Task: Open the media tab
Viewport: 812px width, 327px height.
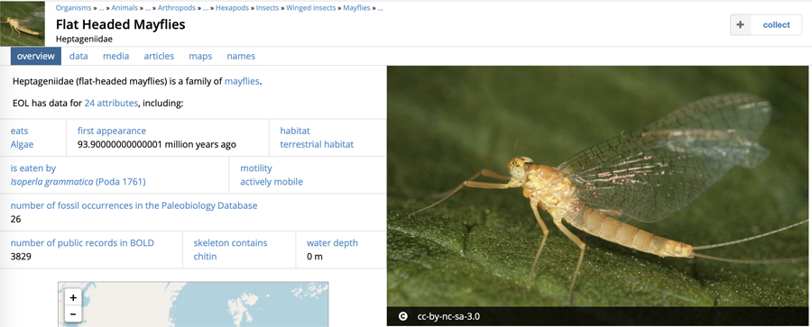Action: tap(116, 56)
